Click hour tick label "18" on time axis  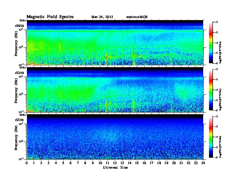click(159, 163)
